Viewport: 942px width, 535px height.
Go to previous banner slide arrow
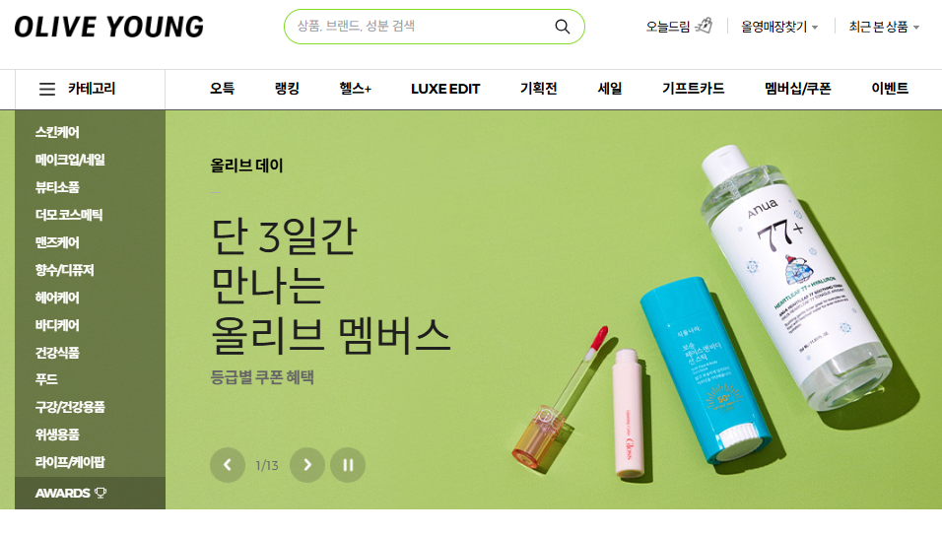click(x=227, y=465)
